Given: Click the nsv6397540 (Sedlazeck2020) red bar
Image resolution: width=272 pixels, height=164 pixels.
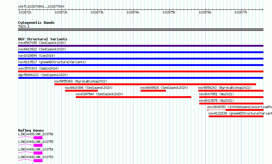Looking at the screenshot, I should coord(133,97).
